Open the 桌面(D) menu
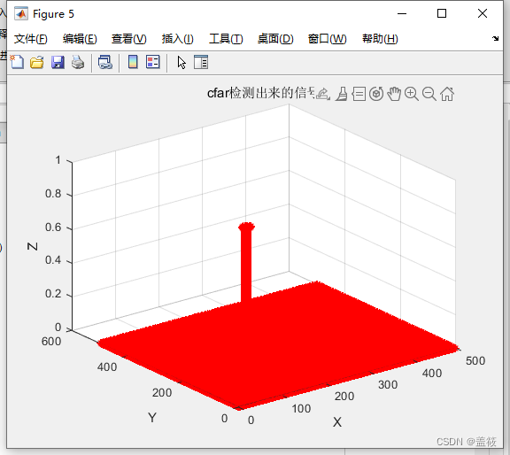 (x=275, y=39)
